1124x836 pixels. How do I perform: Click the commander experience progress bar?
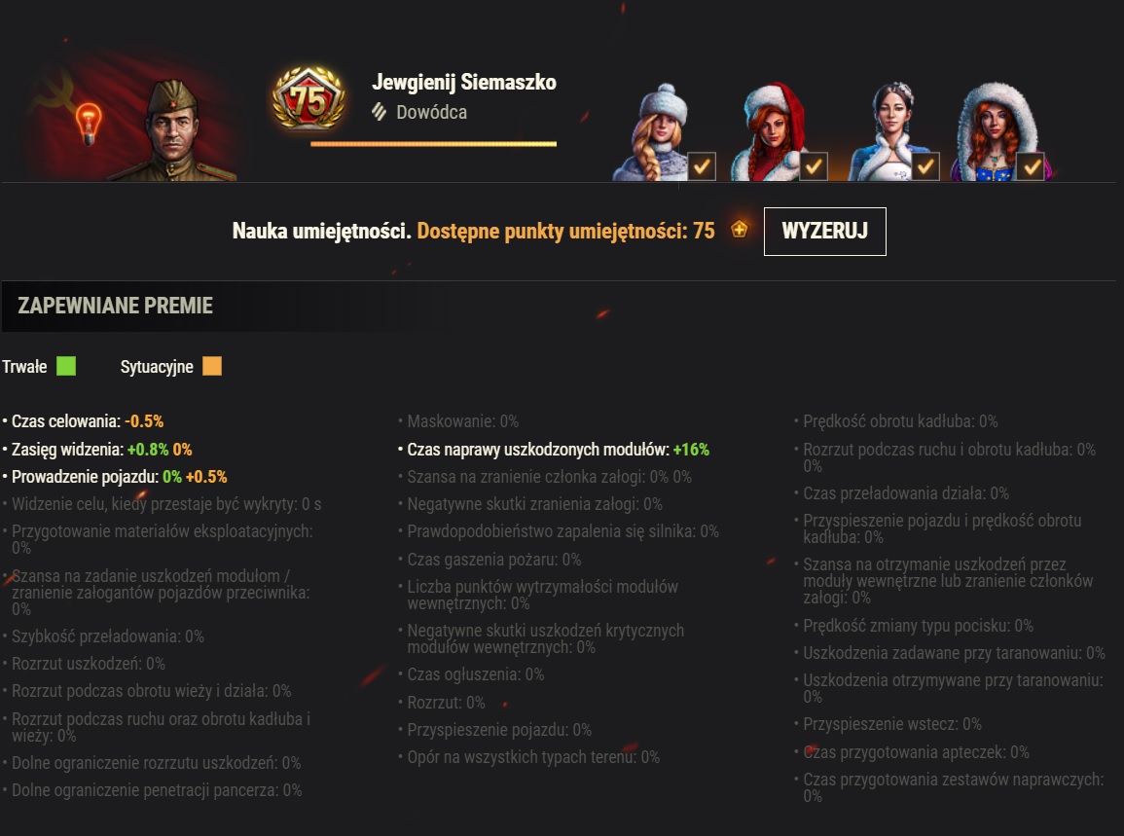click(x=434, y=144)
